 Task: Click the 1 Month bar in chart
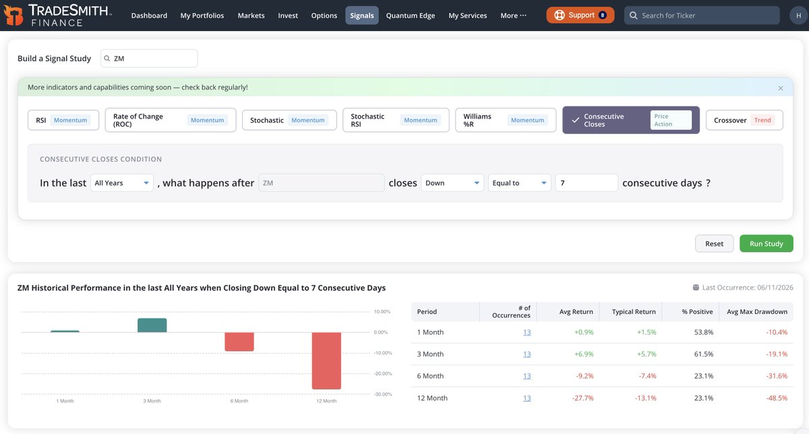pos(65,332)
